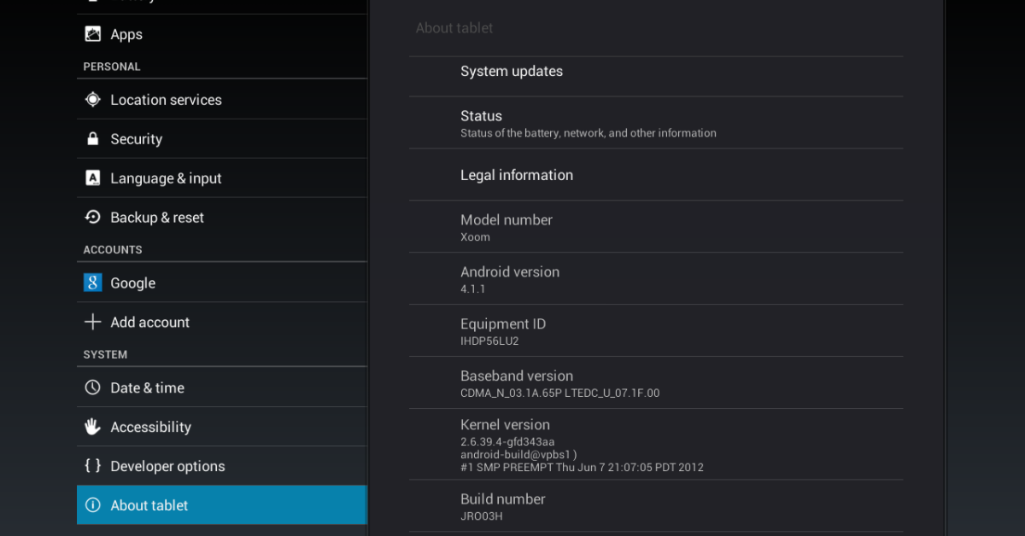This screenshot has width=1025, height=536.
Task: Click the Backup & reset icon
Action: click(x=92, y=218)
